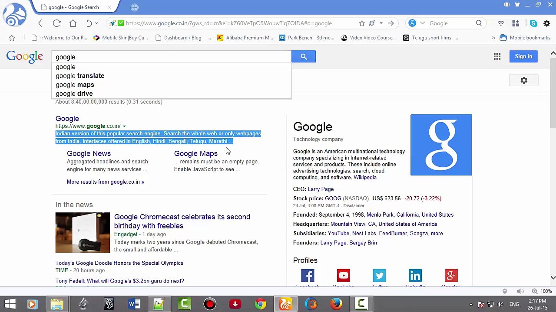Open the Larry Page CEO link
556x312 pixels.
321,189
